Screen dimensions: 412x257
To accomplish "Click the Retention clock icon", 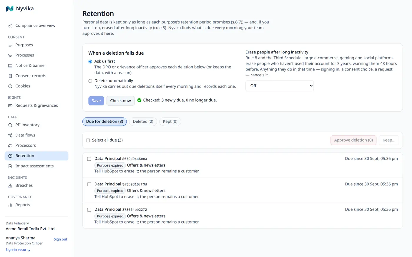I will pos(10,156).
